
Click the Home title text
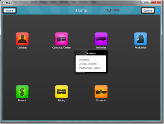pos(81,10)
